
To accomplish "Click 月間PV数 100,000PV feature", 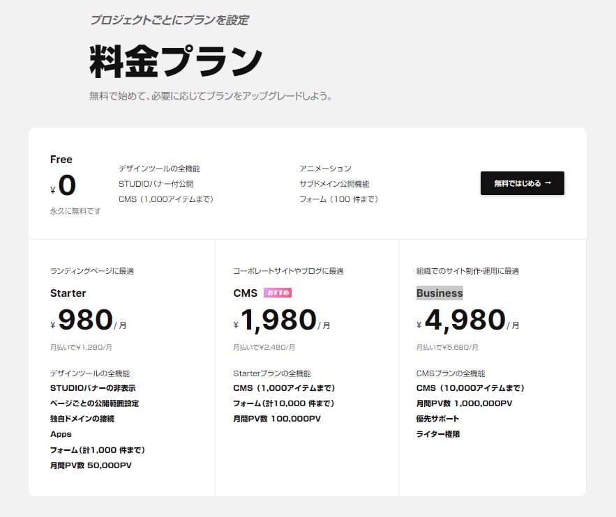I will 277,419.
